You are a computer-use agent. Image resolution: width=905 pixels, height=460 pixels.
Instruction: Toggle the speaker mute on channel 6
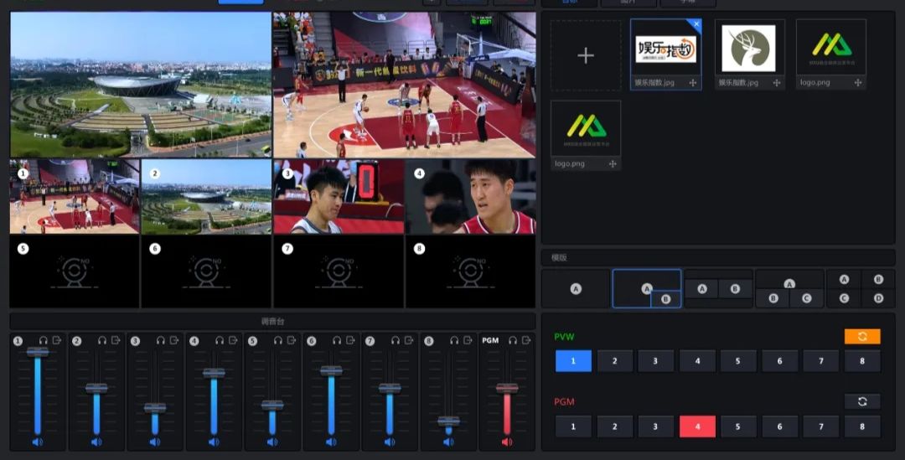coord(331,442)
